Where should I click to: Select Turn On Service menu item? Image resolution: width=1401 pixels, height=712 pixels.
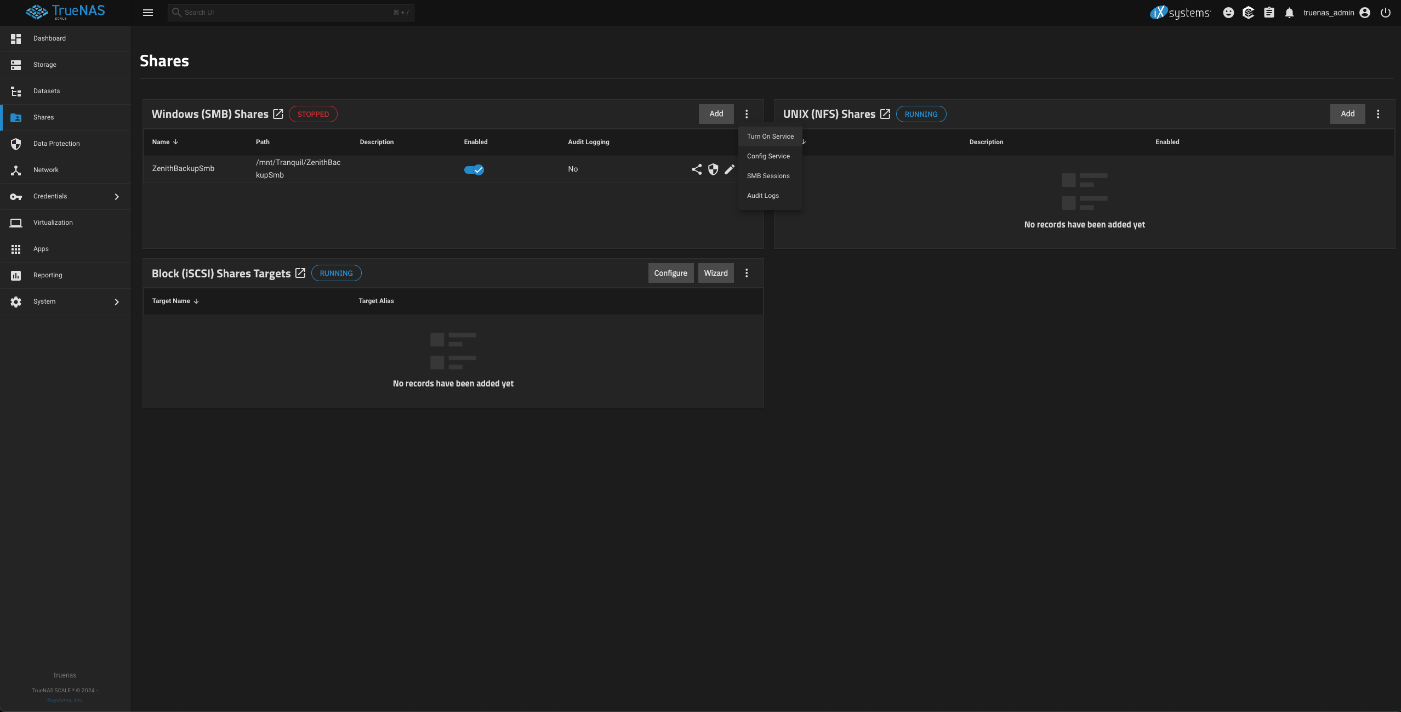(x=770, y=136)
